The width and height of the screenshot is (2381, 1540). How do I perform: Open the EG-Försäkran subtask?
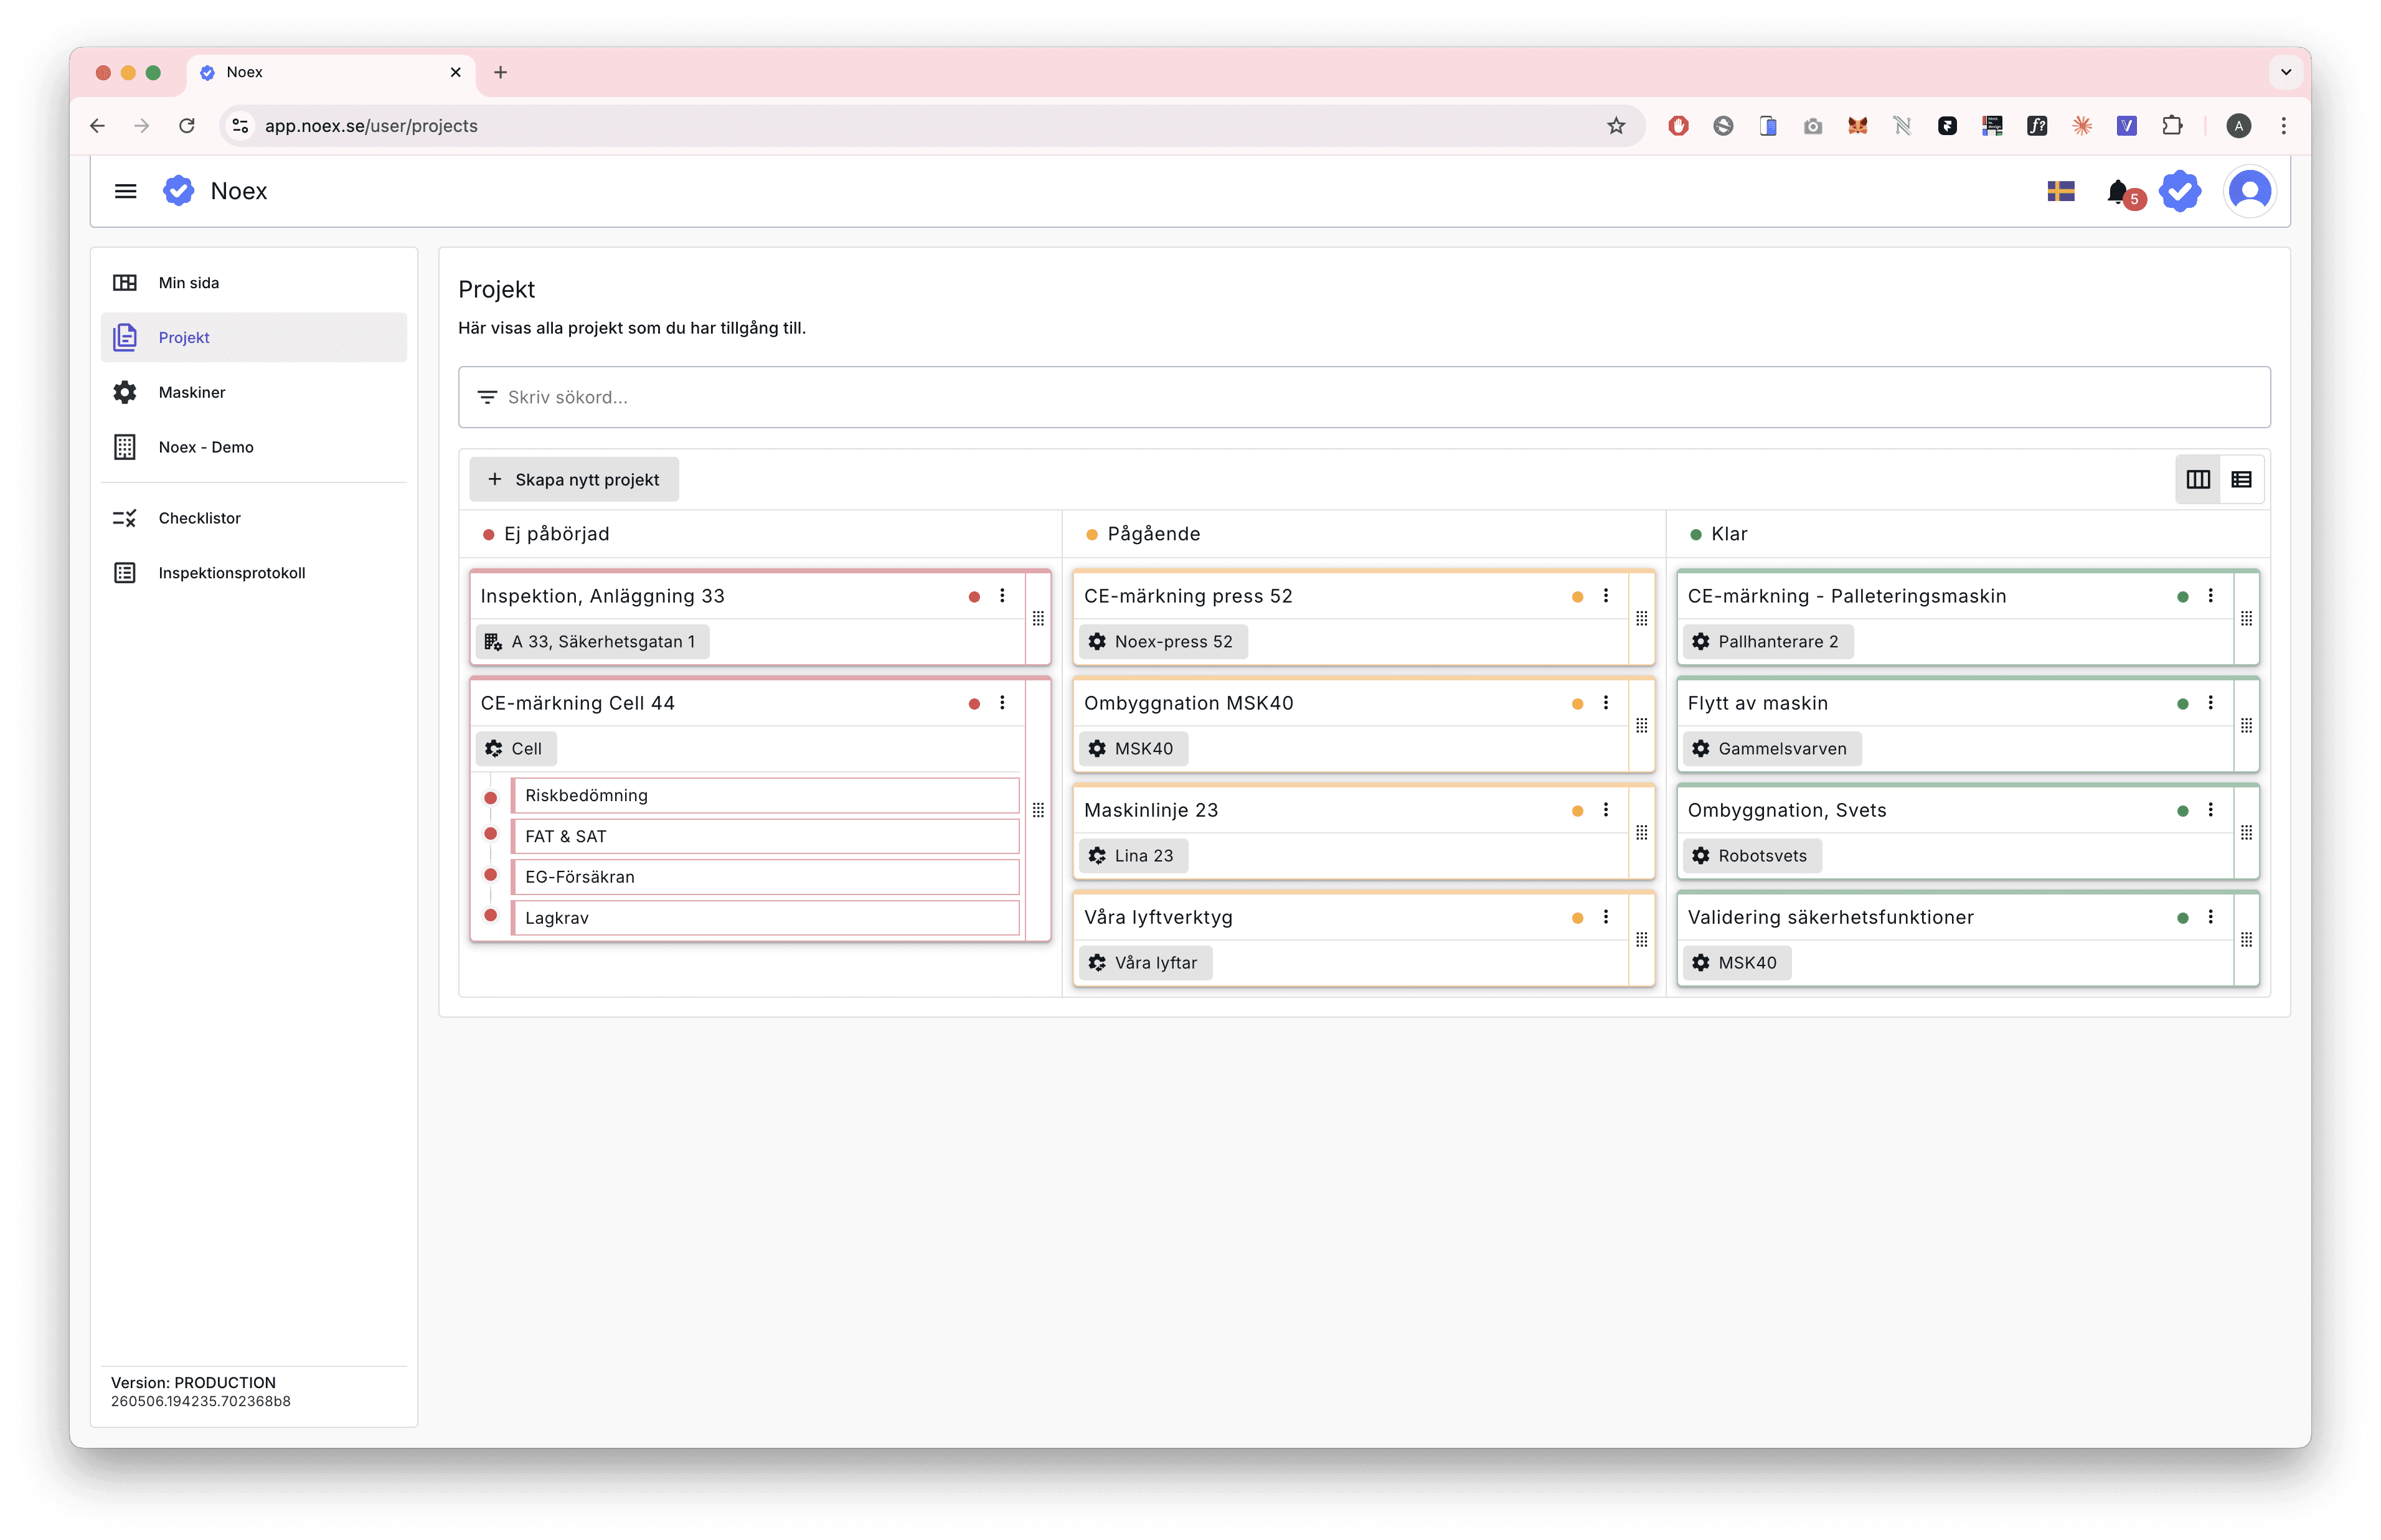766,877
